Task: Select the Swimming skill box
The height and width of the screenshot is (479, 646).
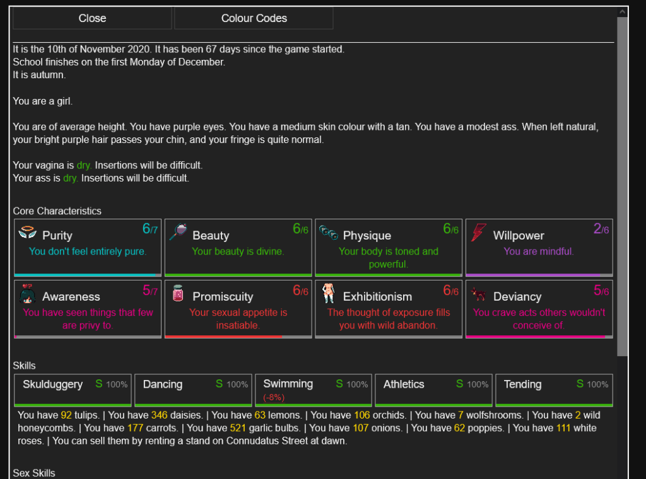Action: 313,390
